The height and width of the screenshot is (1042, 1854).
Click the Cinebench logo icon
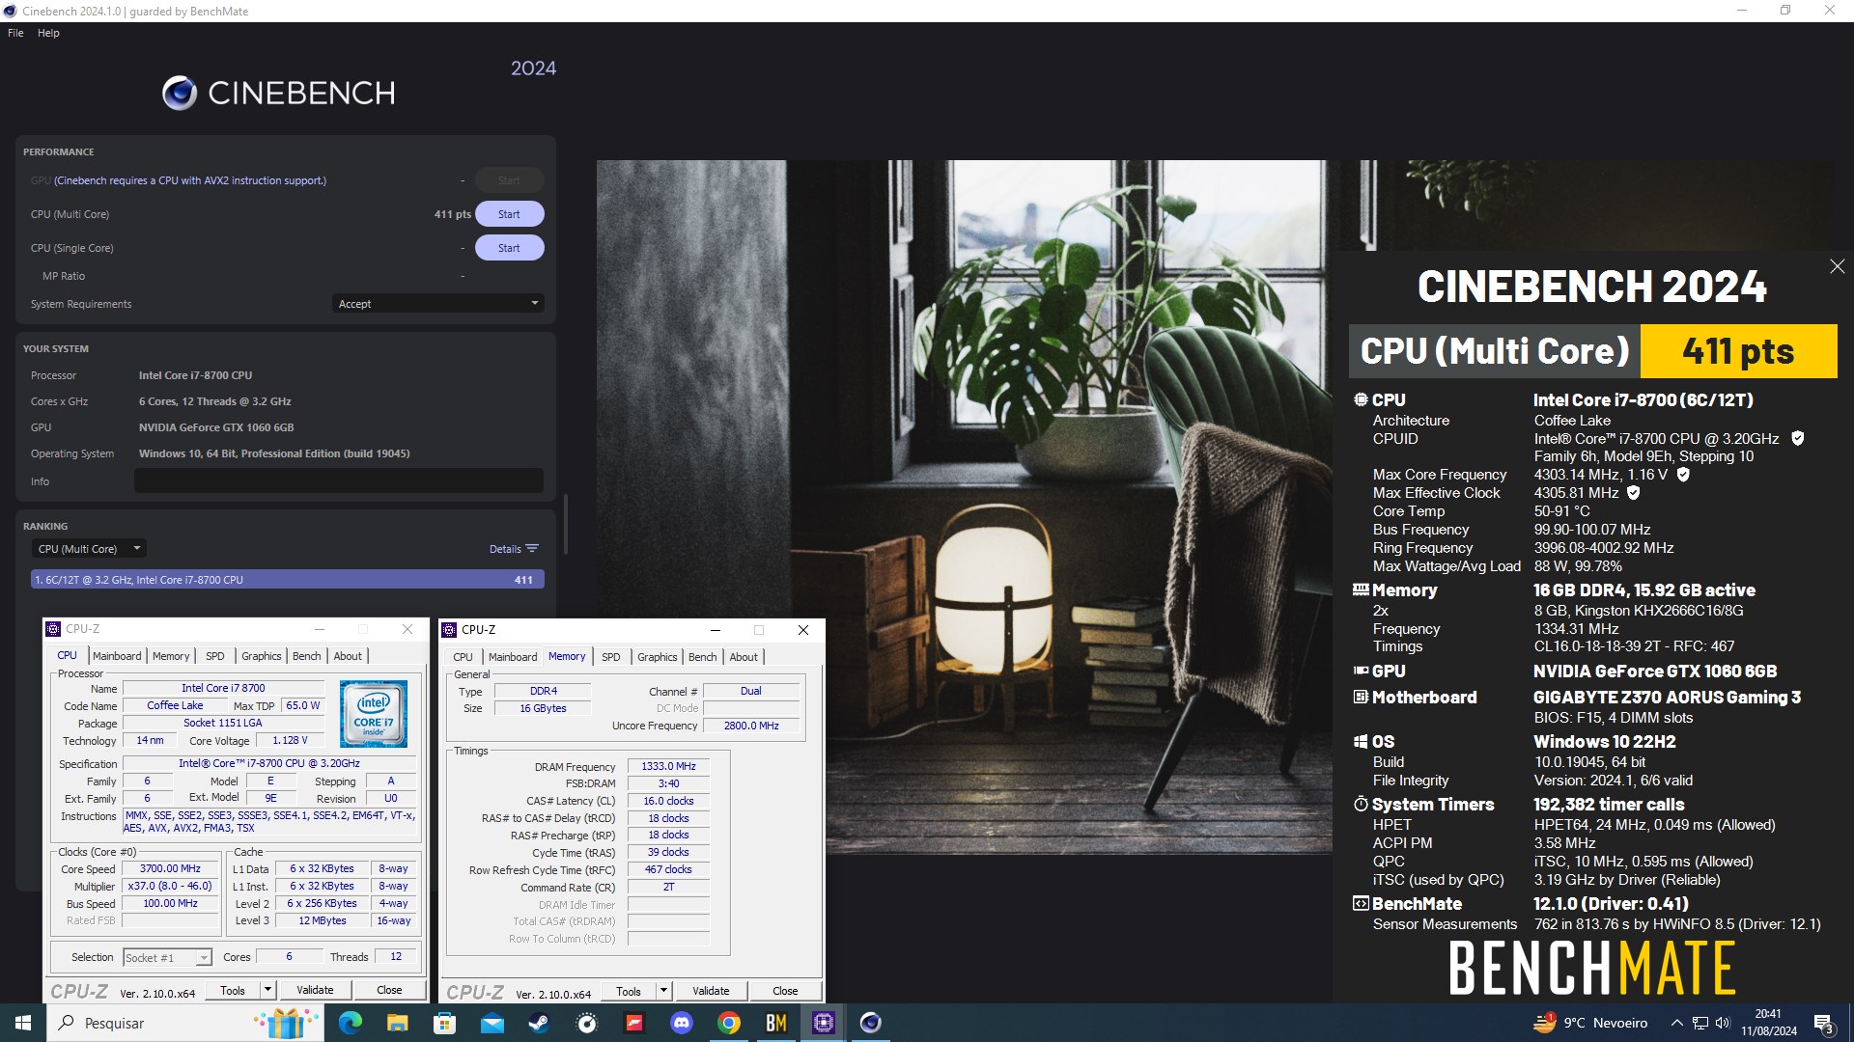coord(180,93)
